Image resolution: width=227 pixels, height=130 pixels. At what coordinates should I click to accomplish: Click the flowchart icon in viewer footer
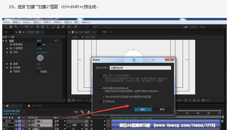(x=198, y=100)
